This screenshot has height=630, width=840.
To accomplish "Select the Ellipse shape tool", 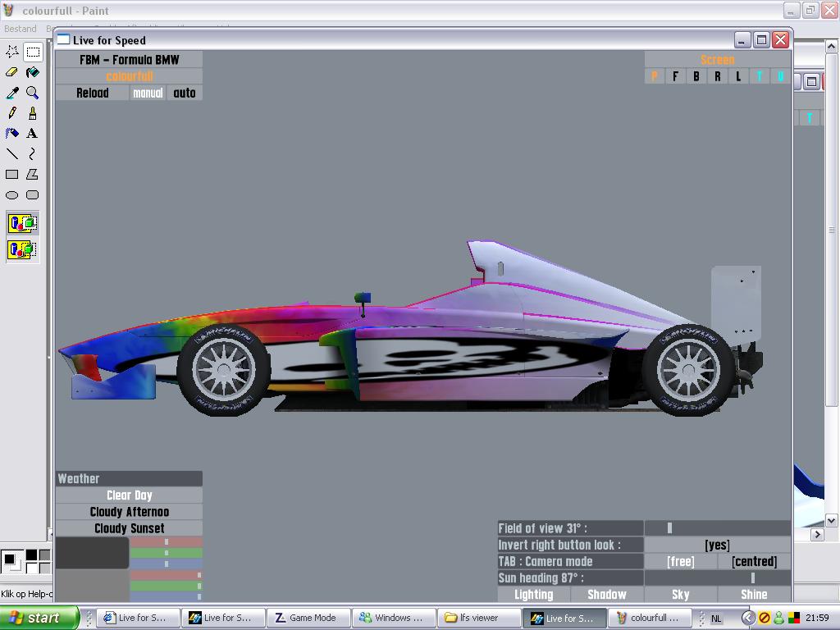I will tap(12, 195).
